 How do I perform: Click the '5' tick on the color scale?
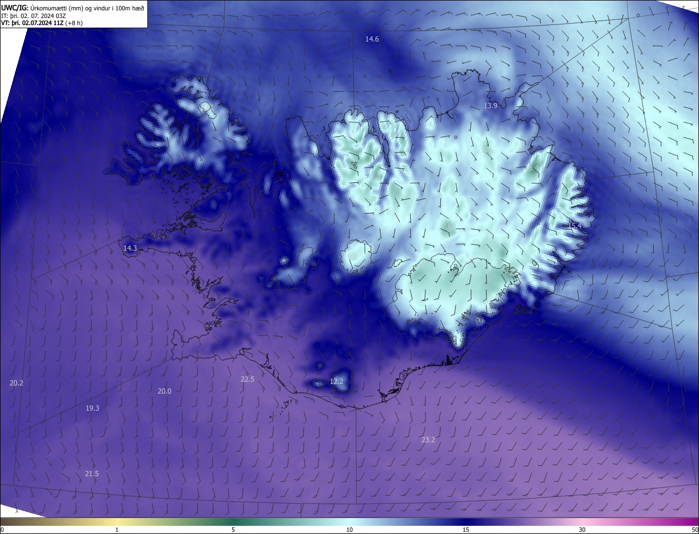point(233,530)
